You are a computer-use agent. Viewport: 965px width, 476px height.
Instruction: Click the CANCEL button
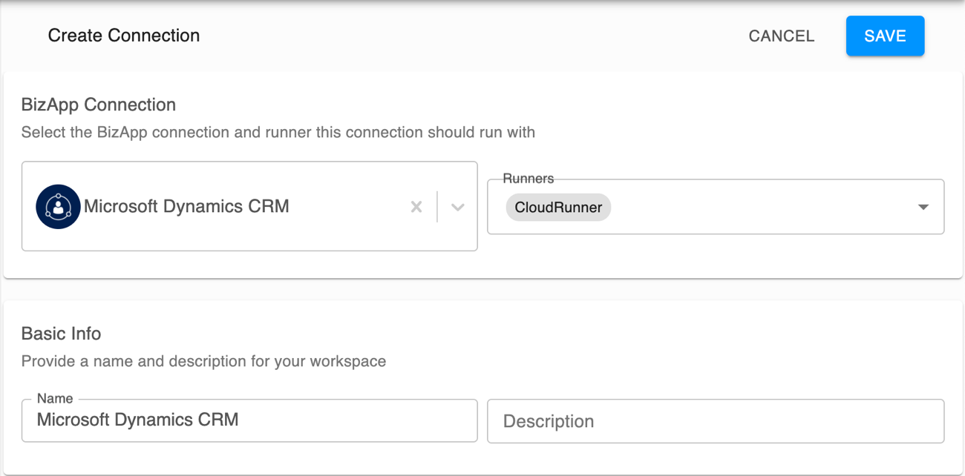click(x=782, y=36)
